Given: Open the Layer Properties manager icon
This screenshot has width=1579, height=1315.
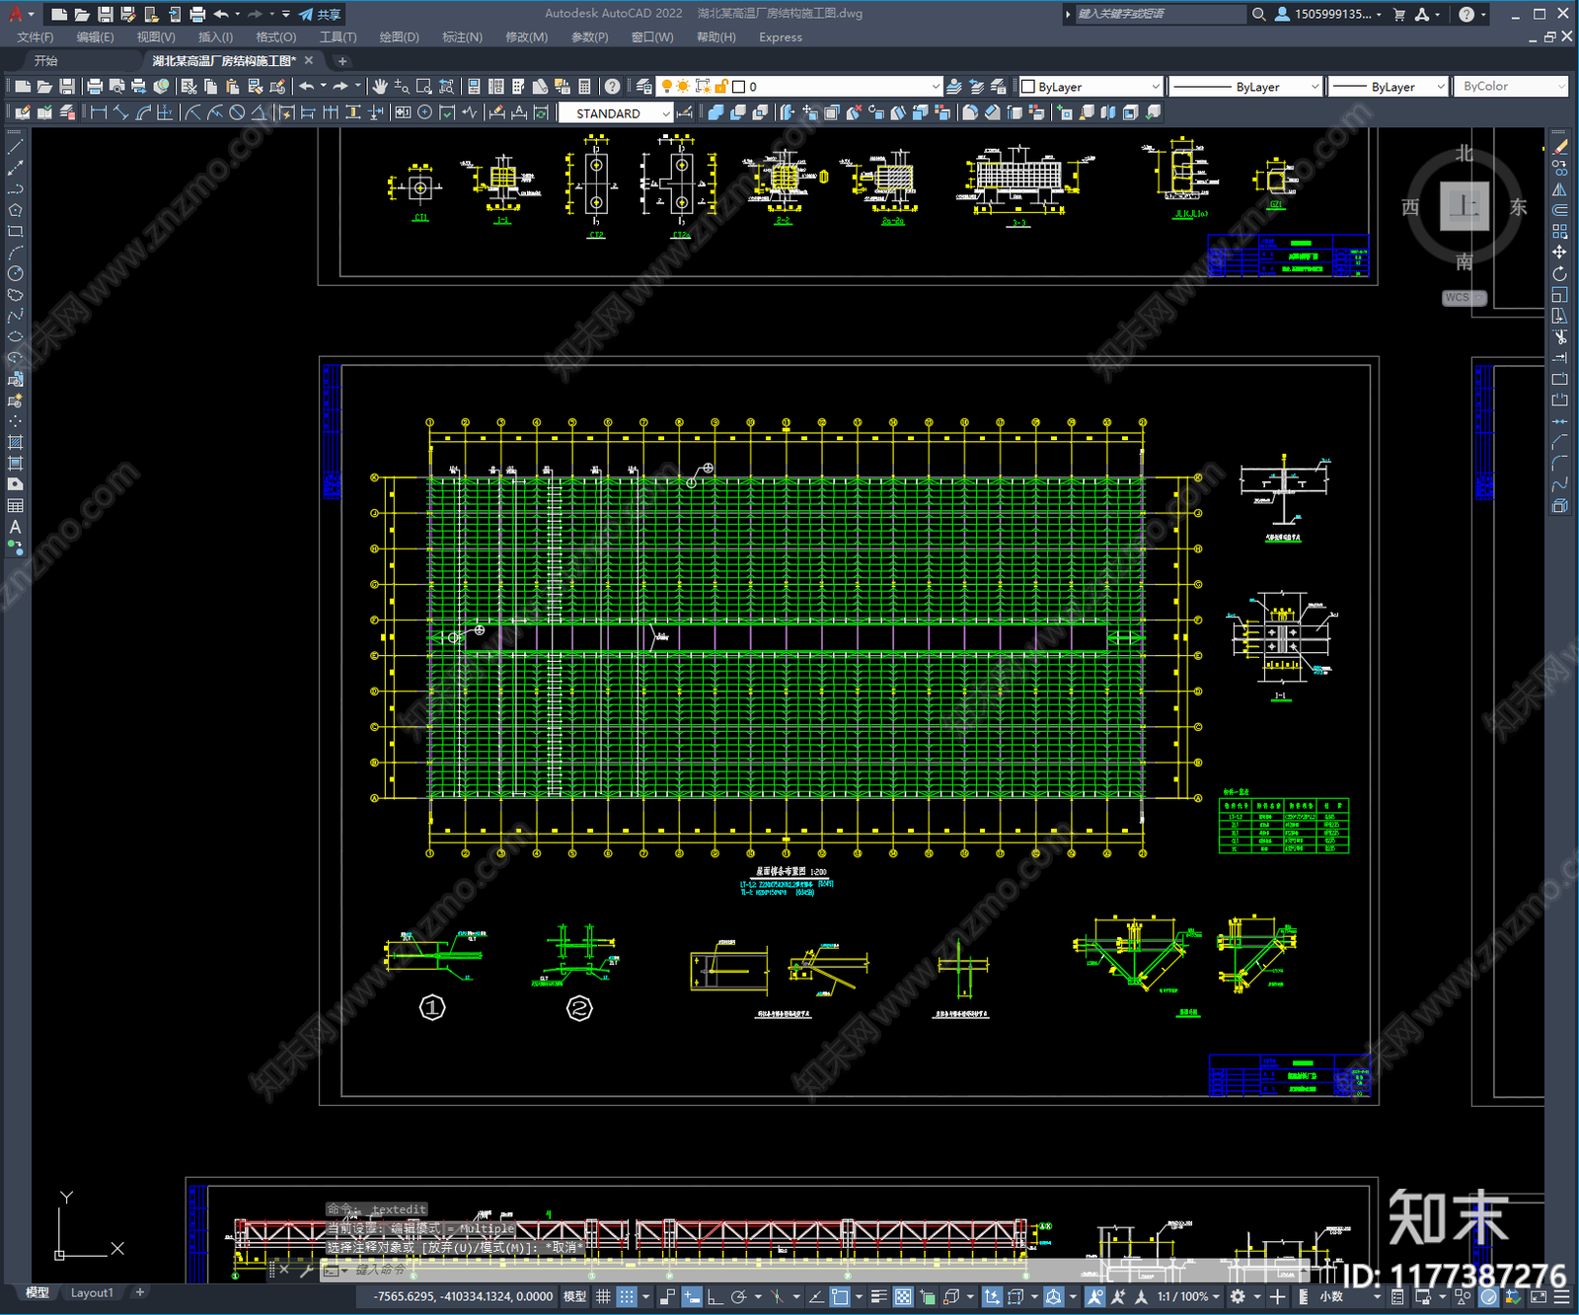Looking at the screenshot, I should coord(644,87).
